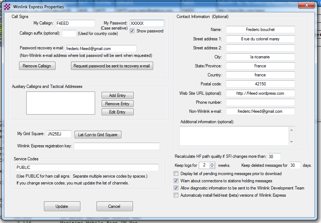Click Additional information scrollbar up arrow
321x223 pixels.
(291, 130)
